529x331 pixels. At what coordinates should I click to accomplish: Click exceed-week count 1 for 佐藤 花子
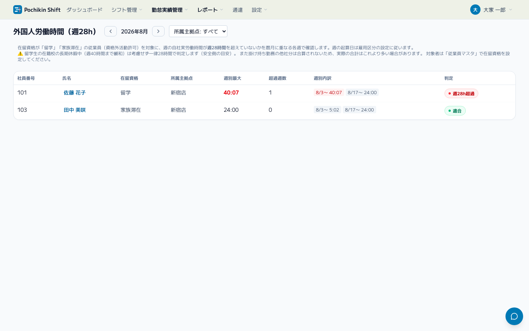pyautogui.click(x=270, y=93)
